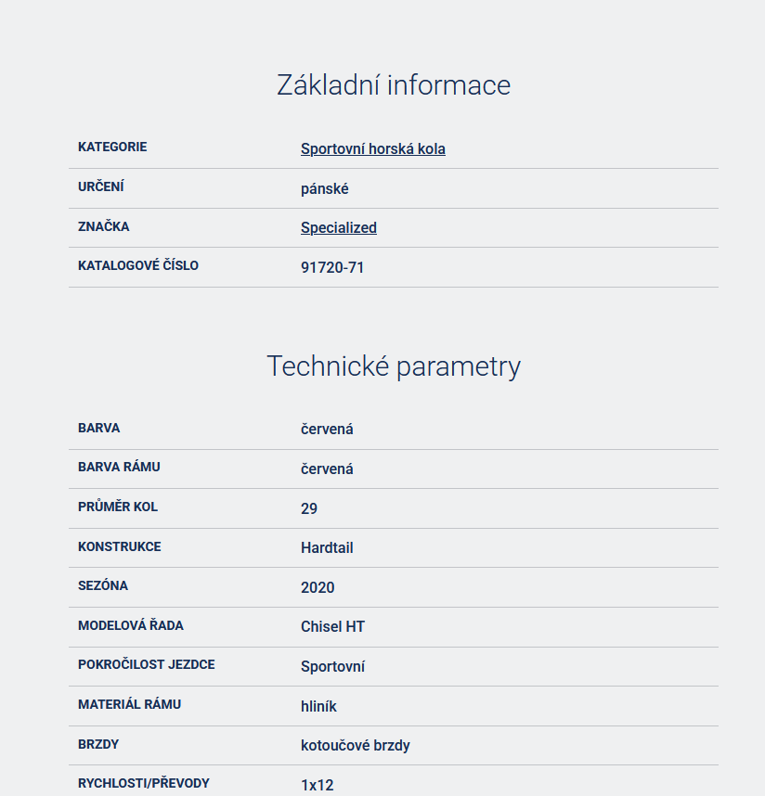The width and height of the screenshot is (765, 796).
Task: Click the KATEGORIE row label
Action: point(112,147)
